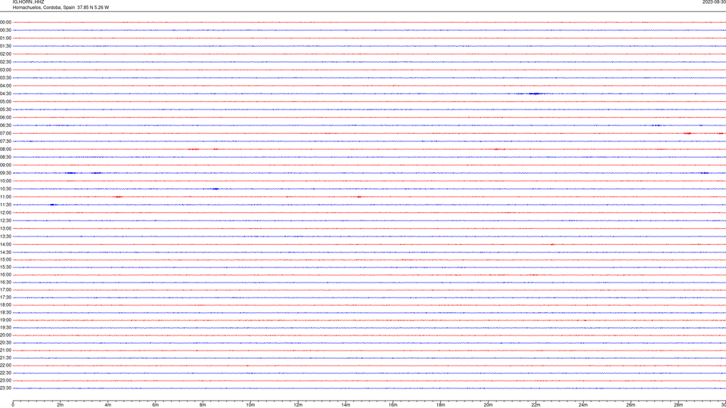Click the 21:00 time label
The width and height of the screenshot is (726, 408).
click(x=5, y=350)
